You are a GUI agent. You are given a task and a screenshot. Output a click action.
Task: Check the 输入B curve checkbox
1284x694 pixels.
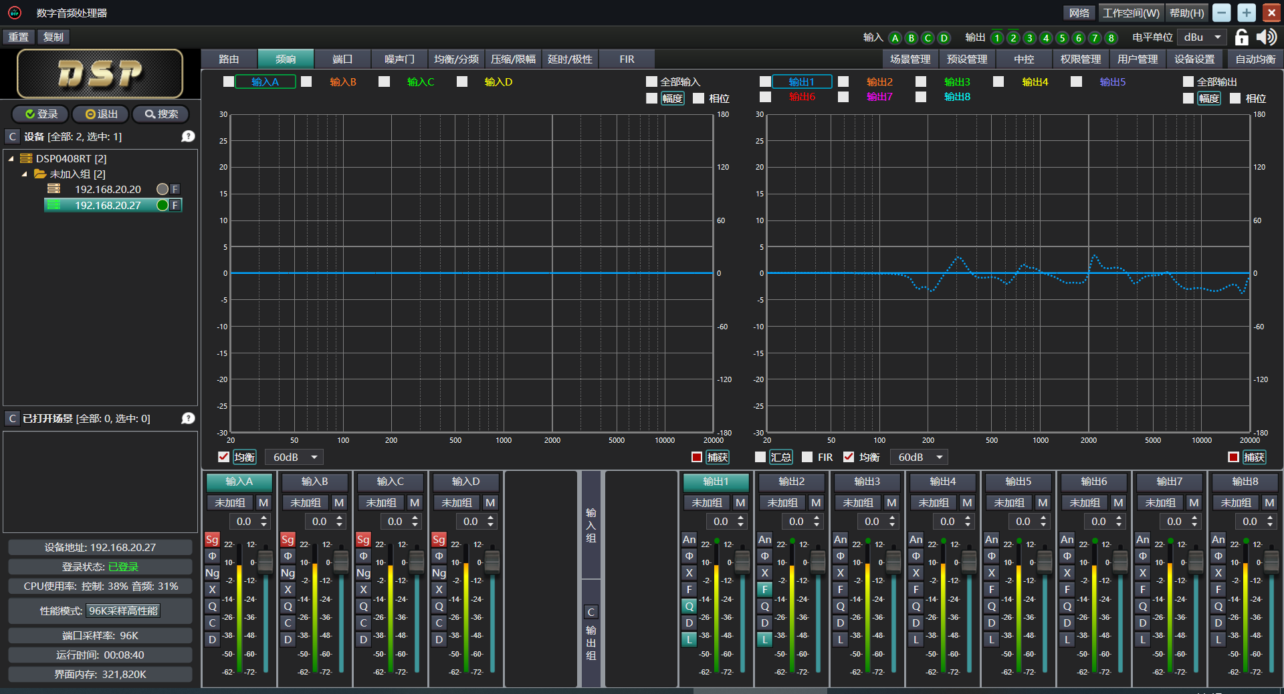[306, 81]
